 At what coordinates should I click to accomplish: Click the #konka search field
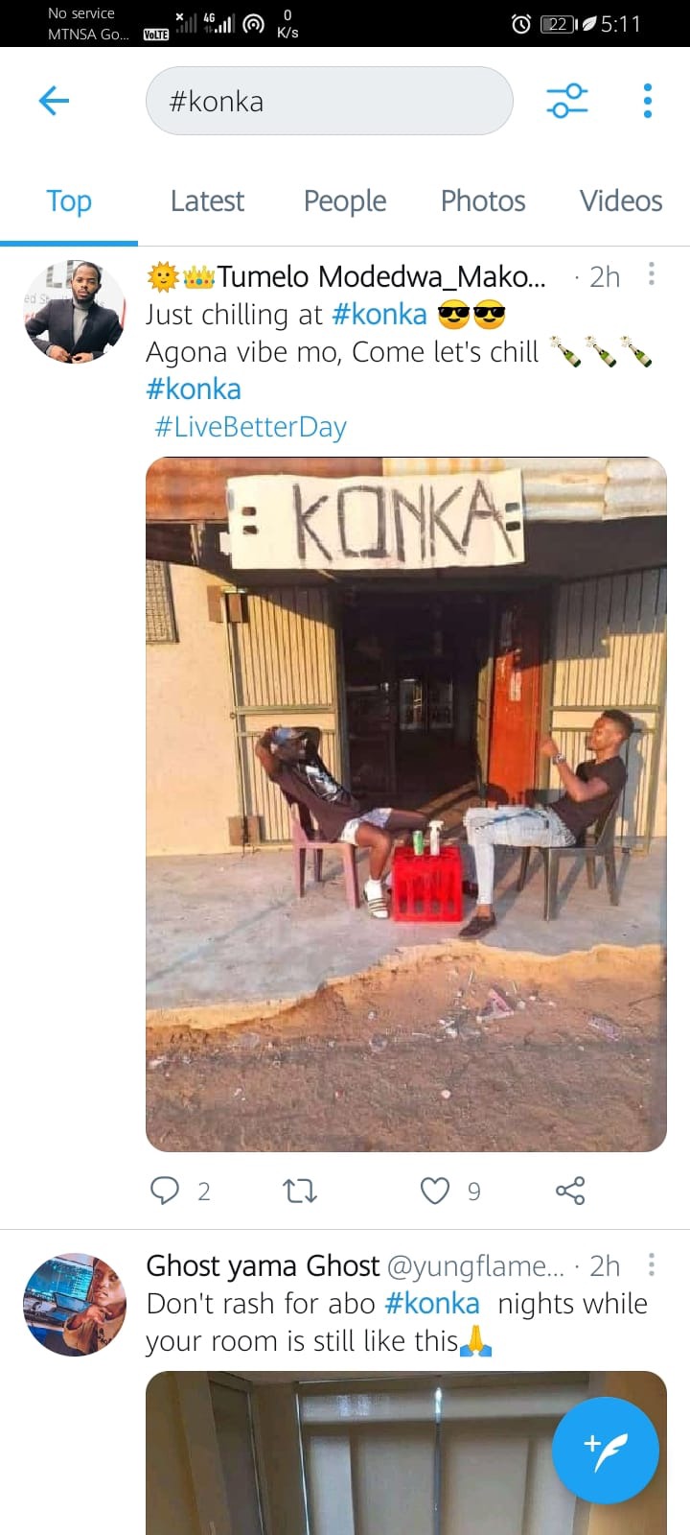pos(330,101)
